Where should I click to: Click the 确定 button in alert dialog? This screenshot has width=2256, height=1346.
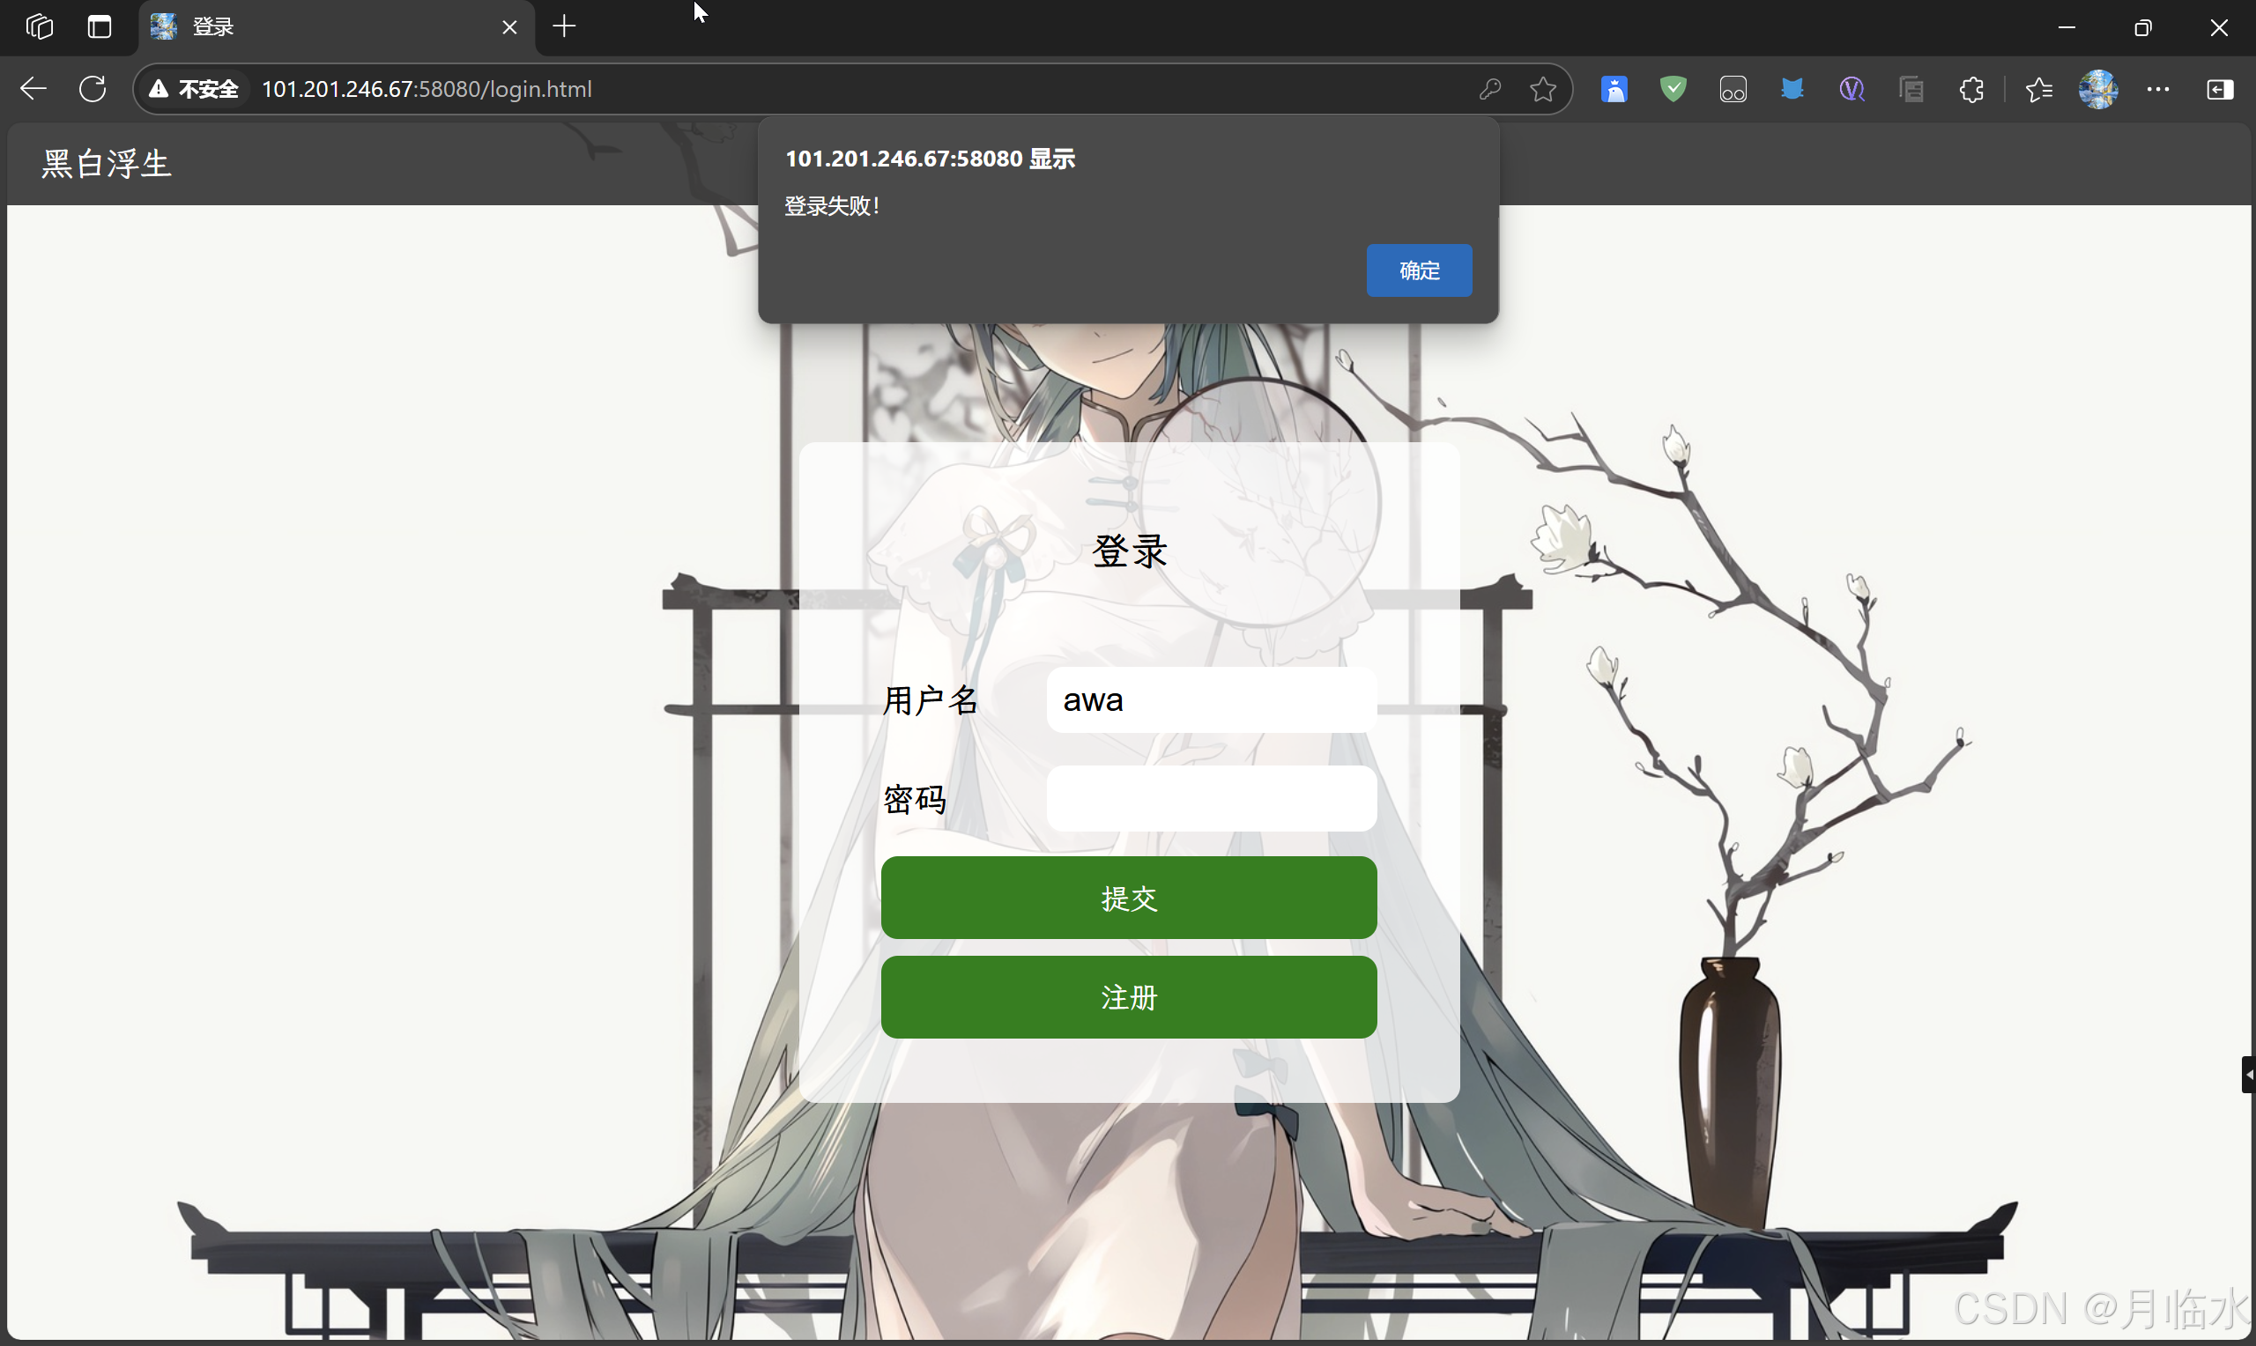click(x=1418, y=270)
